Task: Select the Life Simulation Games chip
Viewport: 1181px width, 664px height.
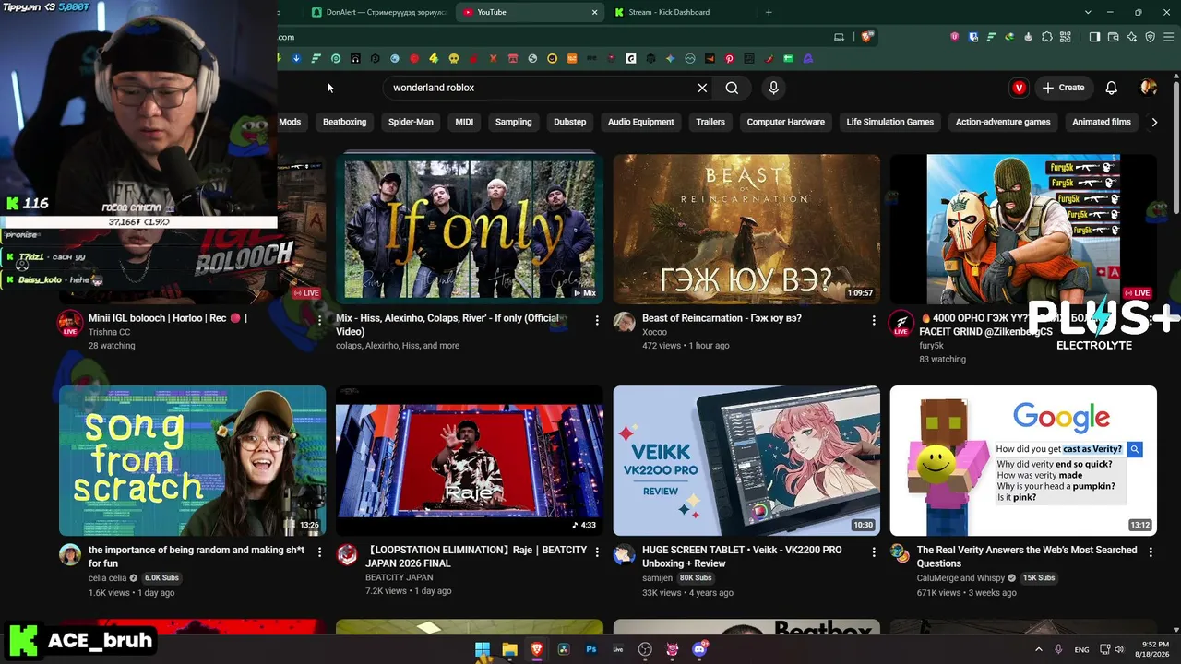Action: pos(890,122)
